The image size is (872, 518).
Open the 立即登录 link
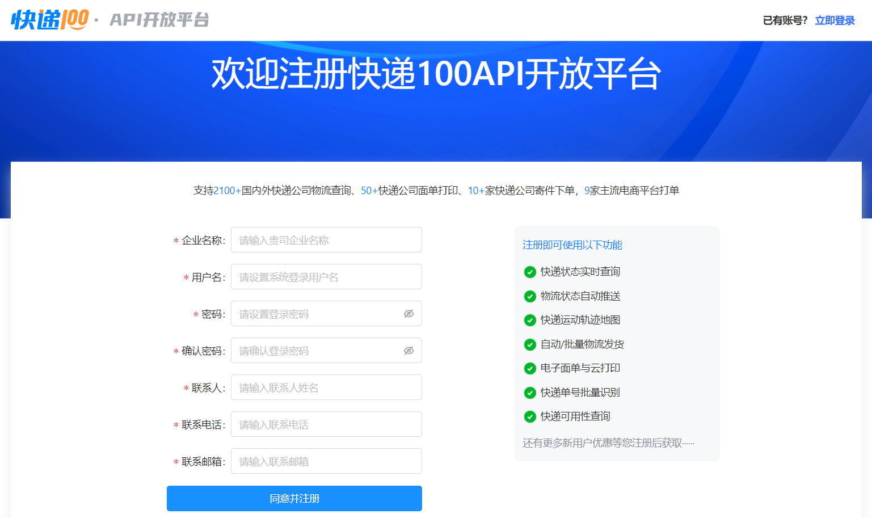tap(834, 20)
